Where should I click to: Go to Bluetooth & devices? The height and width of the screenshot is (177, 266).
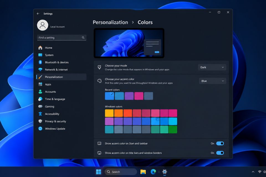pos(61,62)
